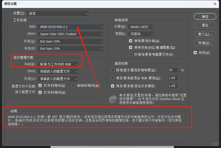Check 降低显示器色彩饱和度 option
The width and height of the screenshot is (221, 148).
pyautogui.click(x=112, y=70)
